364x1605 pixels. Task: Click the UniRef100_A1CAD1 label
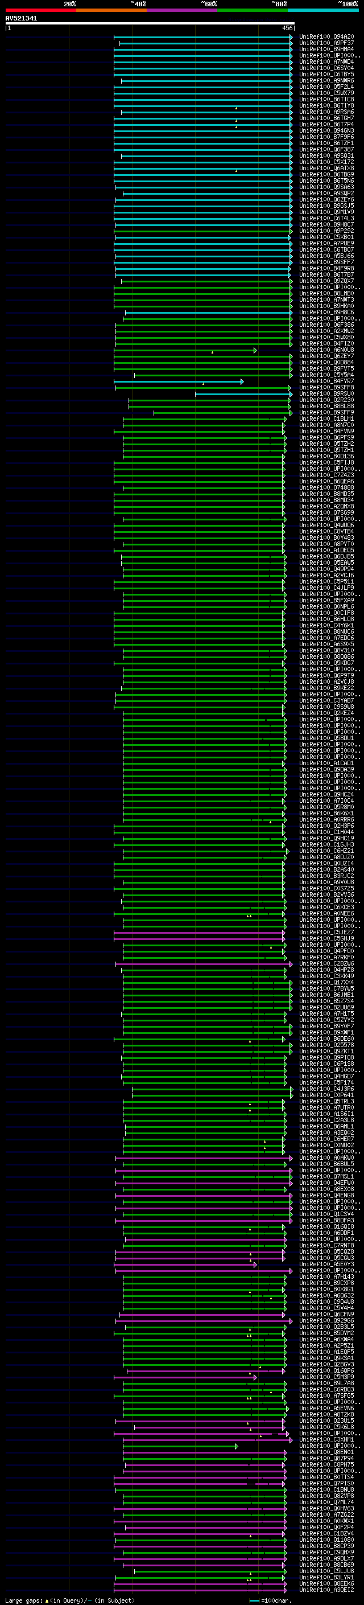tap(326, 763)
